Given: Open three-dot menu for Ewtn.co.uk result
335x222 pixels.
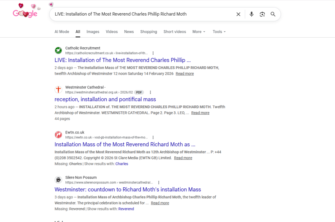Looking at the screenshot, I should click(153, 137).
